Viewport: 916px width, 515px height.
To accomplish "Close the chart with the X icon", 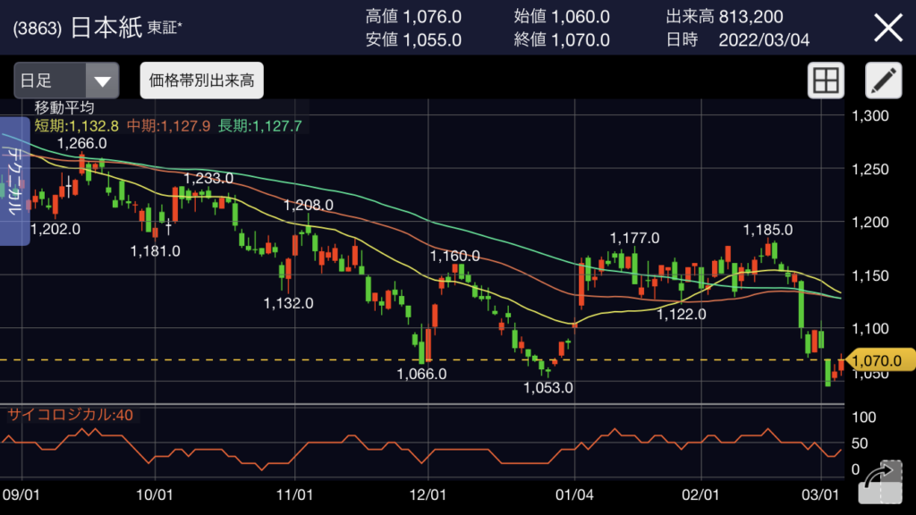I will [x=888, y=28].
